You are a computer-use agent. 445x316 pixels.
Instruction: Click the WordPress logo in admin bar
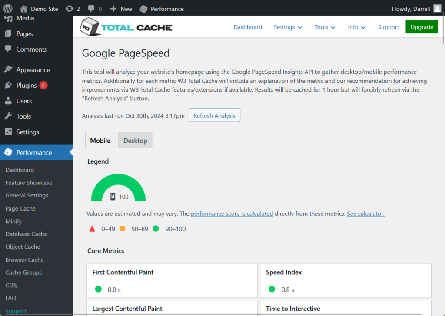[8, 9]
